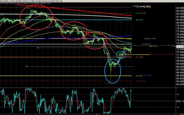Click the current price tag 73.519
The width and height of the screenshot is (184, 115).
pos(180,46)
